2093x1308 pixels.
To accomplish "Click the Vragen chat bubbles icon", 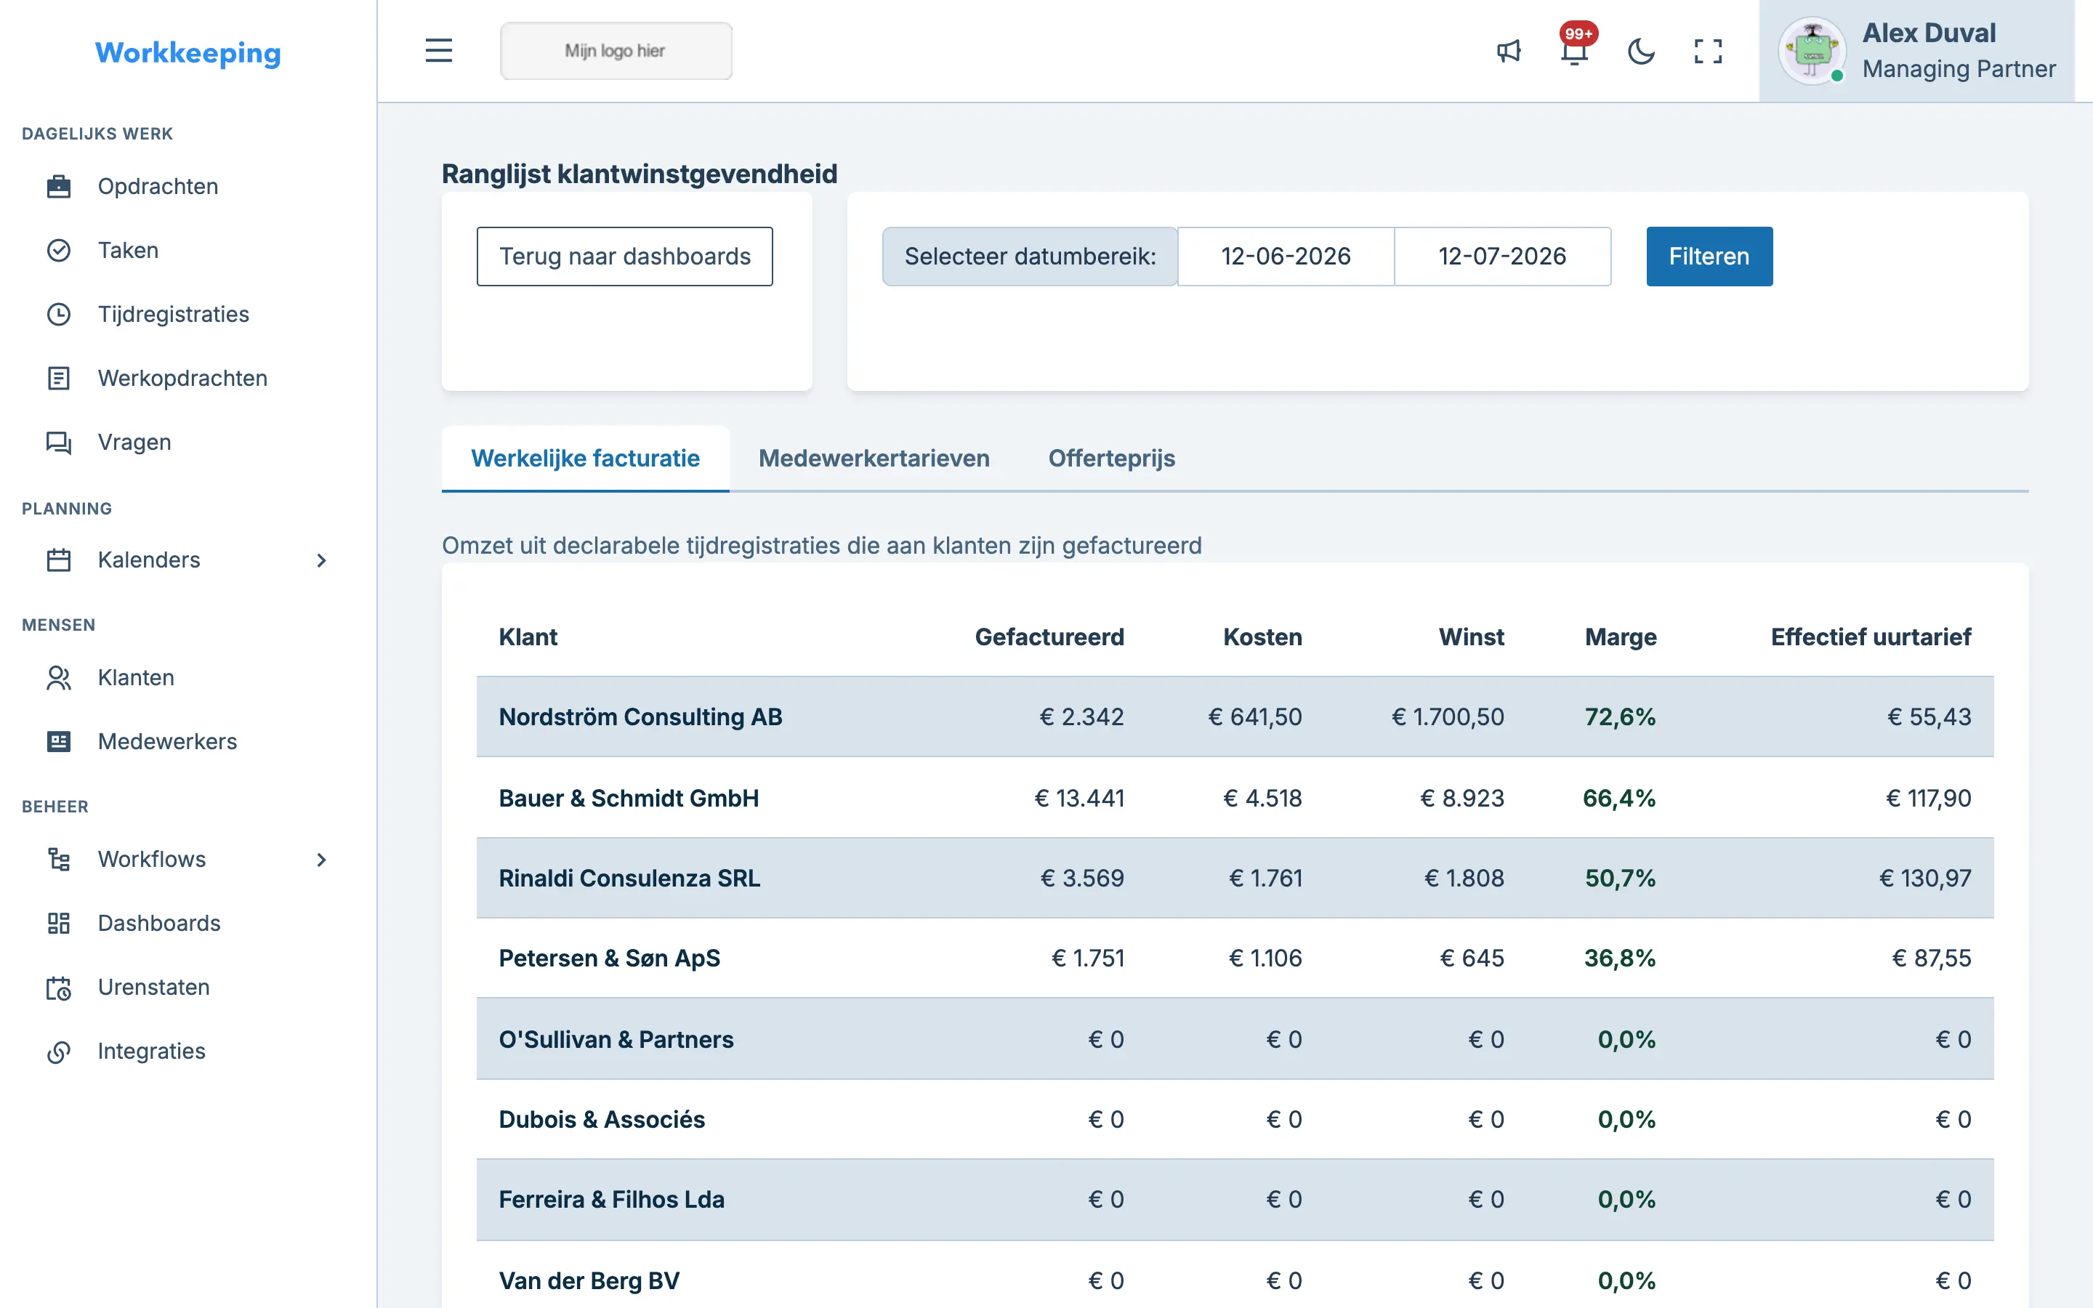I will coord(58,443).
